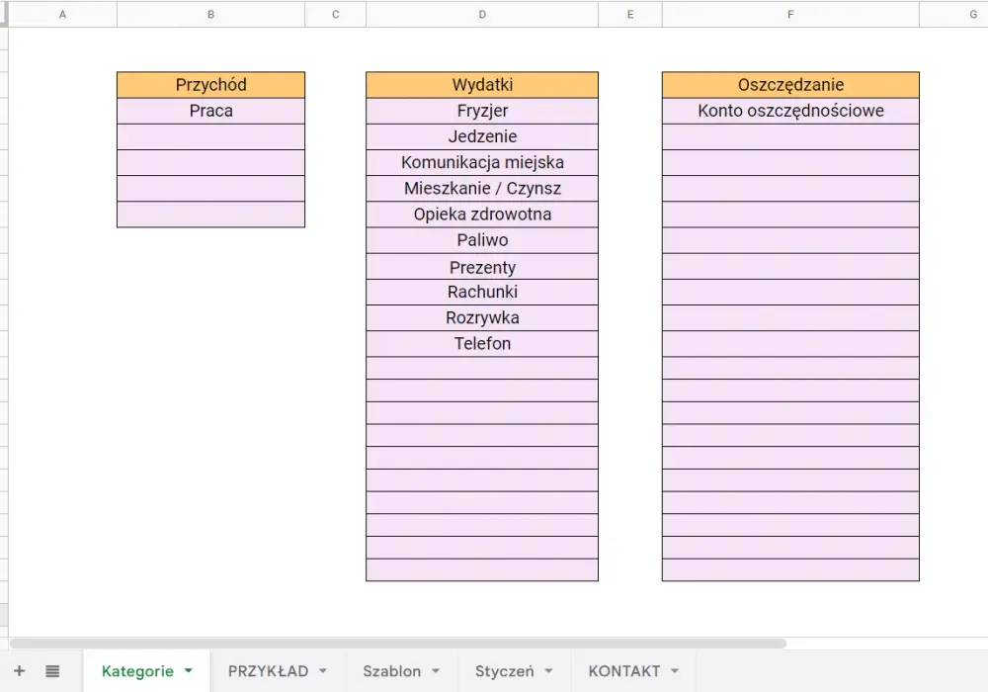Expand the KONTAKT tab dropdown arrow
Screen dimensions: 988x692
(675, 671)
